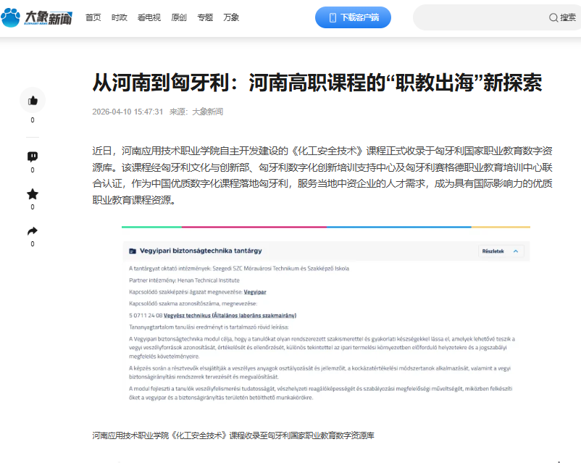The image size is (581, 463).
Task: Switch to 看电视 TV section
Action: pos(149,17)
